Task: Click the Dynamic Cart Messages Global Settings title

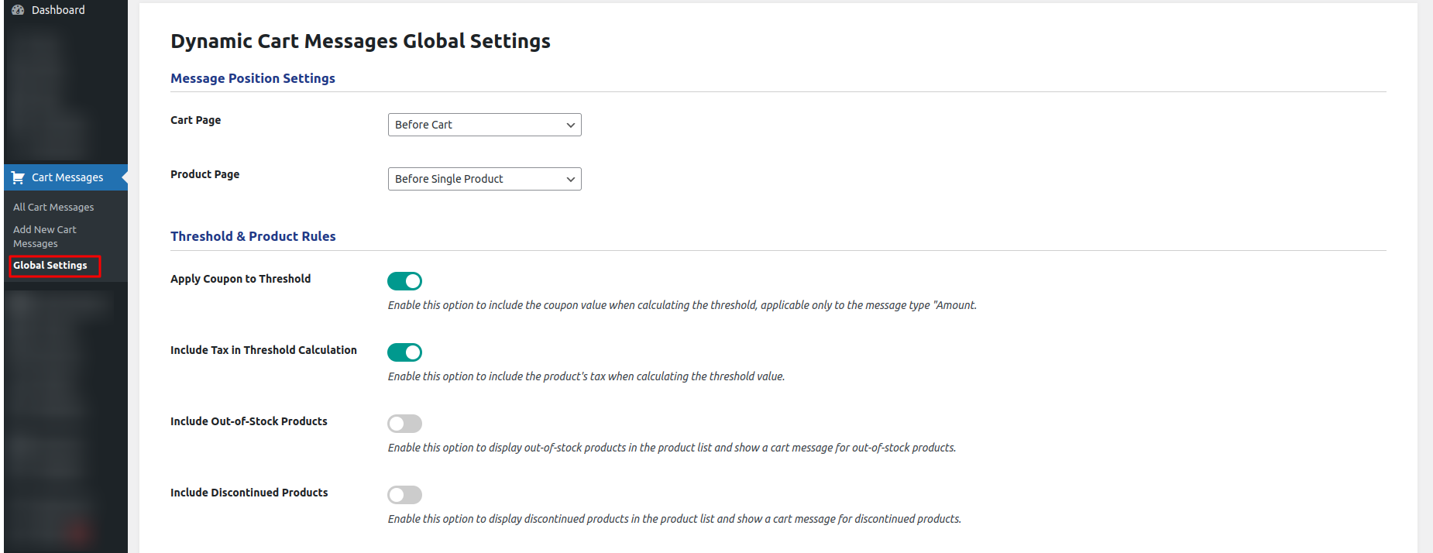Action: point(360,41)
